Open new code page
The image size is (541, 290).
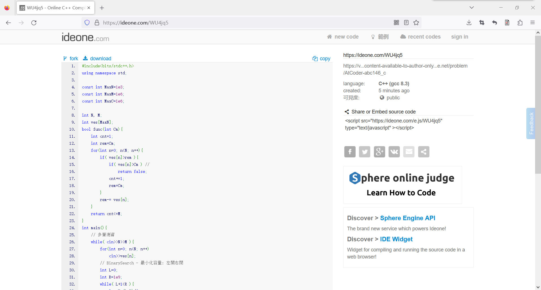point(343,37)
